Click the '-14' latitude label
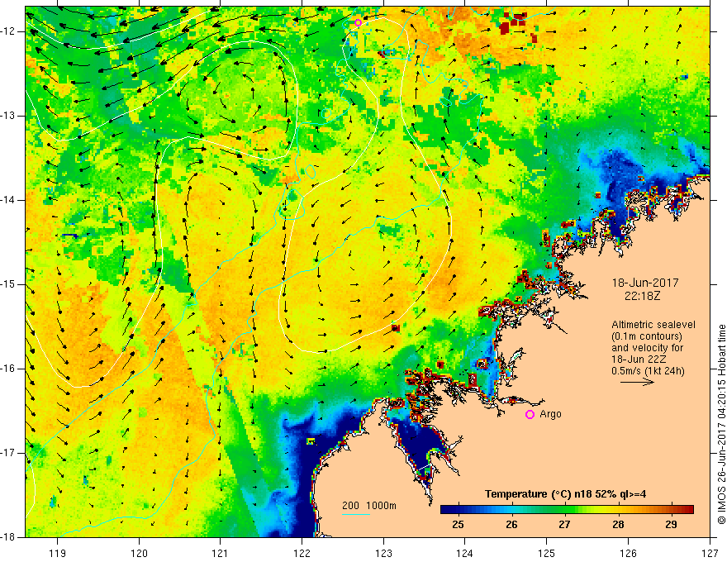The height and width of the screenshot is (562, 727). pyautogui.click(x=10, y=200)
